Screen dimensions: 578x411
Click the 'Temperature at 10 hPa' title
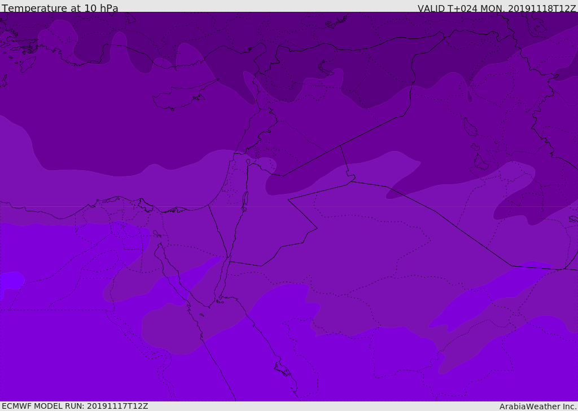click(60, 8)
